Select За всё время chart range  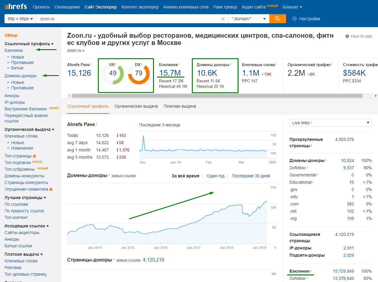click(x=185, y=176)
